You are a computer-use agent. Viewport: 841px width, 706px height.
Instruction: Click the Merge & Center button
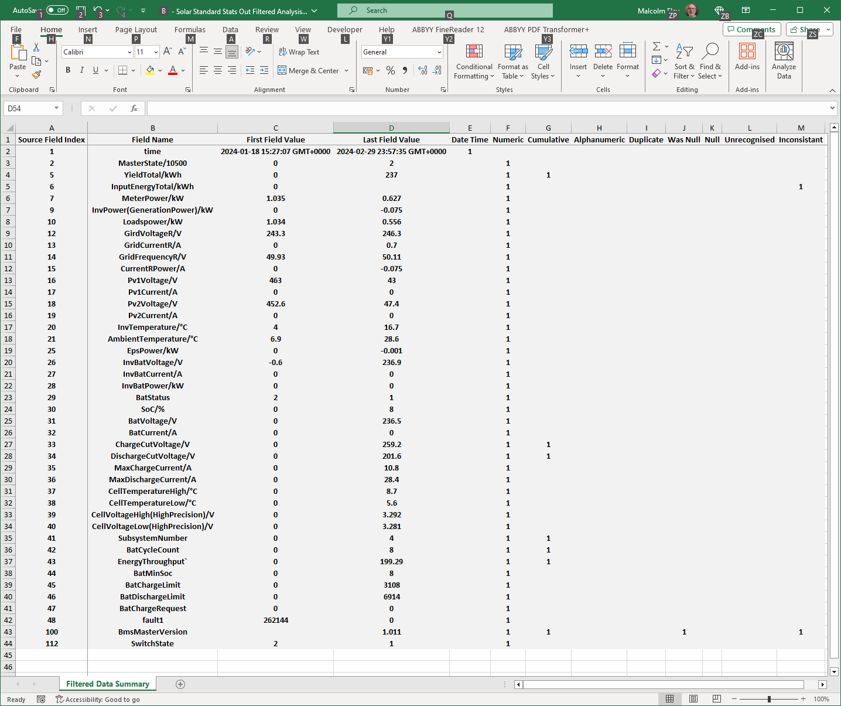[x=309, y=71]
